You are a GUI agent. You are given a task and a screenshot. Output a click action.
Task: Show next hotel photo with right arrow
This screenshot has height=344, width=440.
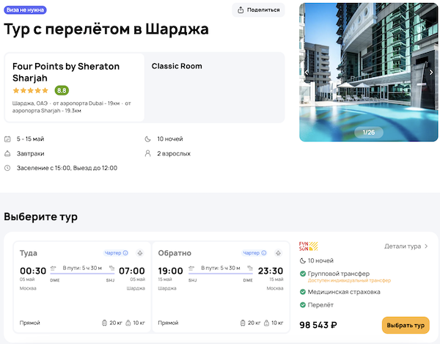[x=431, y=72]
